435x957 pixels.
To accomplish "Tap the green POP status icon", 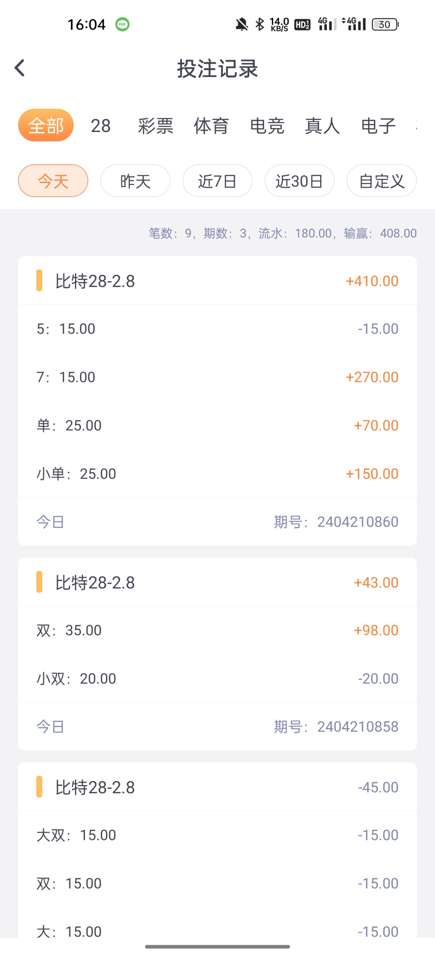I will click(122, 24).
